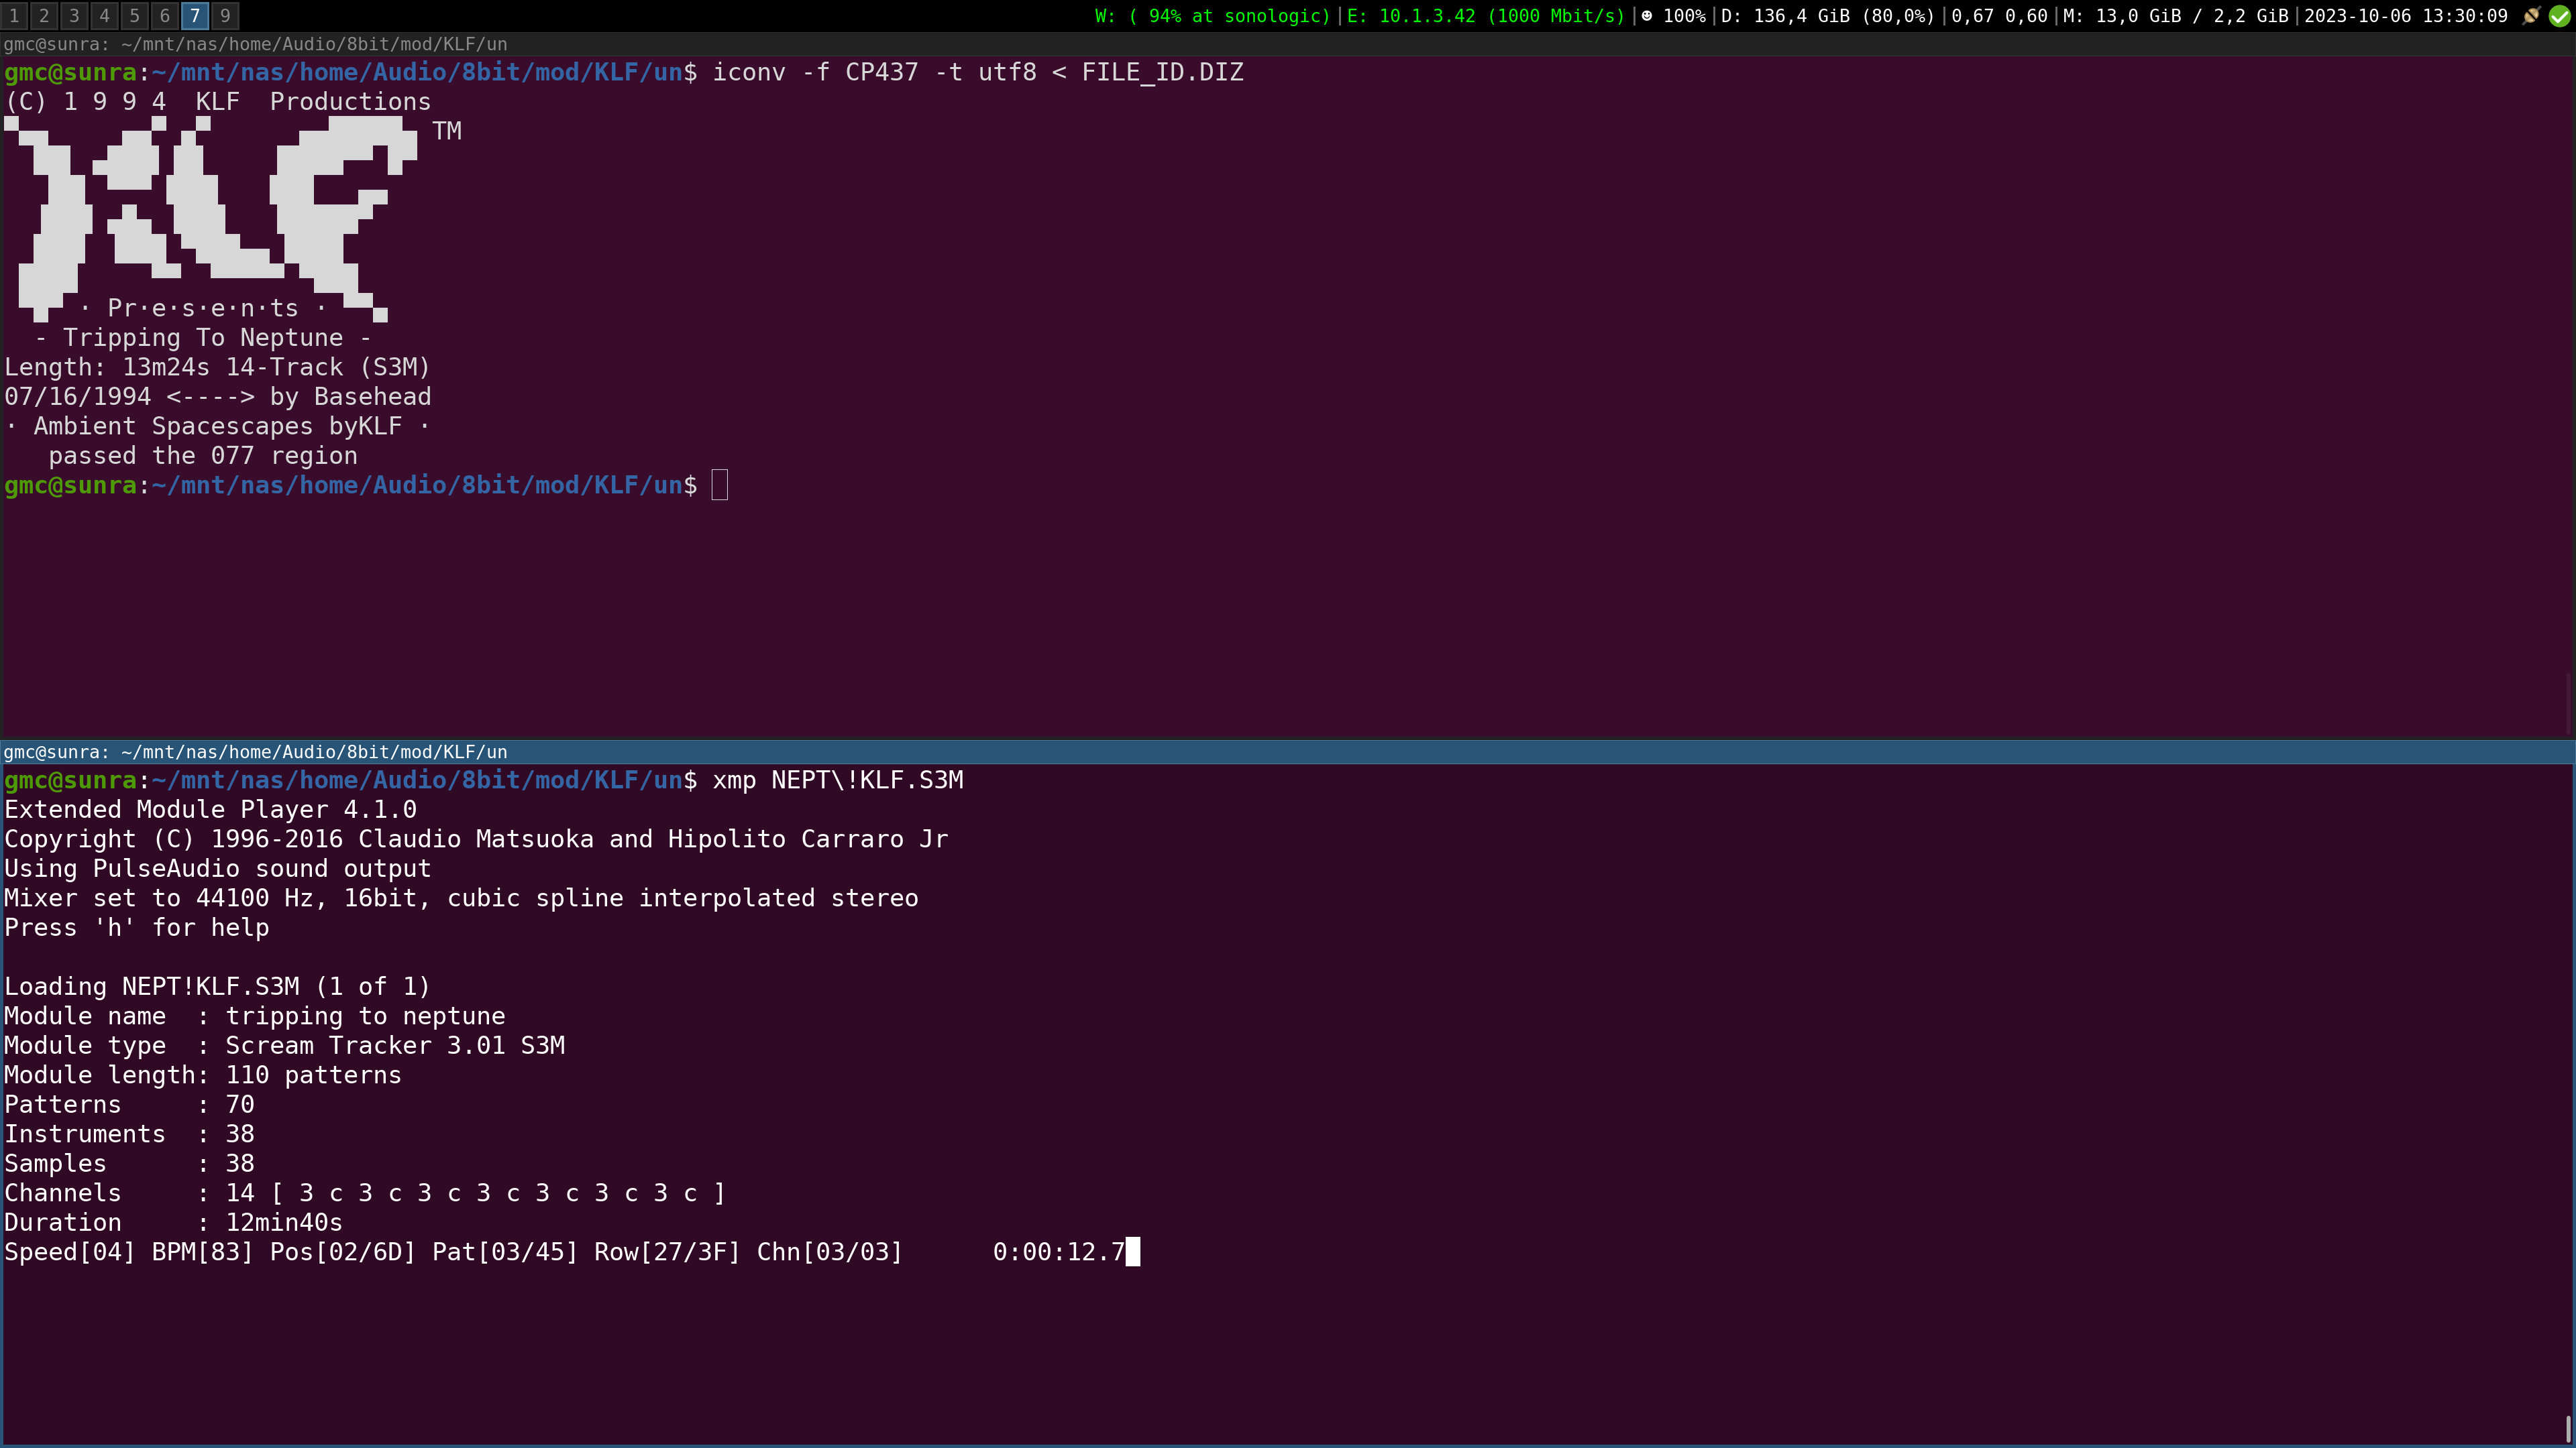Click 'passed the 077 region' line
Image resolution: width=2576 pixels, height=1448 pixels.
(203, 456)
